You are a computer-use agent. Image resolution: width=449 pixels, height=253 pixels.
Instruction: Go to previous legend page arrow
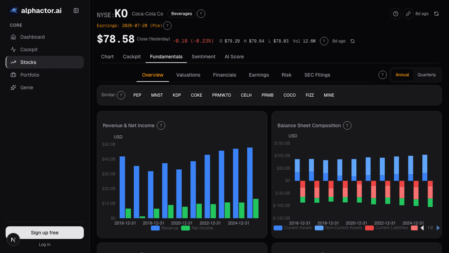tap(422, 228)
